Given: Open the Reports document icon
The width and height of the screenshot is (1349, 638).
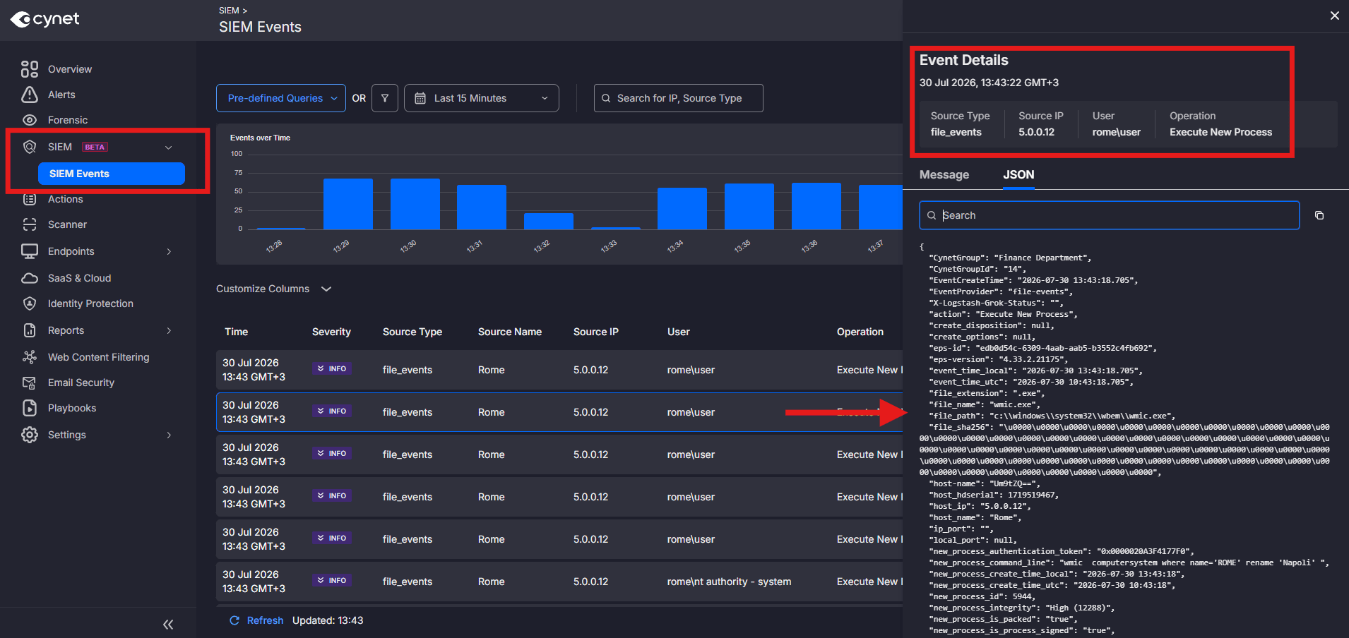Looking at the screenshot, I should (x=30, y=330).
